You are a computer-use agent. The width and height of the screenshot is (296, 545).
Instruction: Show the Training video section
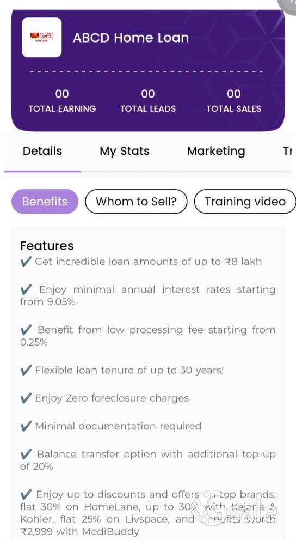coord(245,202)
